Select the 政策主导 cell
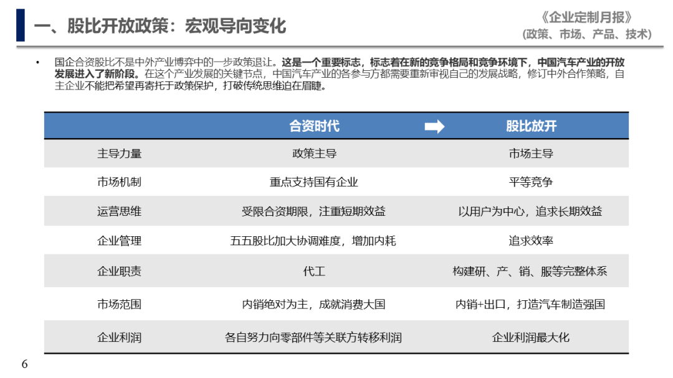The image size is (673, 378). point(314,154)
